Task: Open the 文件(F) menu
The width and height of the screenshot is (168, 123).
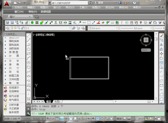Action: (x=18, y=7)
